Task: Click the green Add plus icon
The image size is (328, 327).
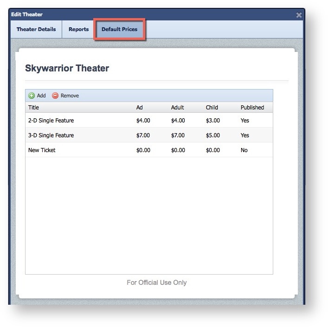Action: pos(32,96)
